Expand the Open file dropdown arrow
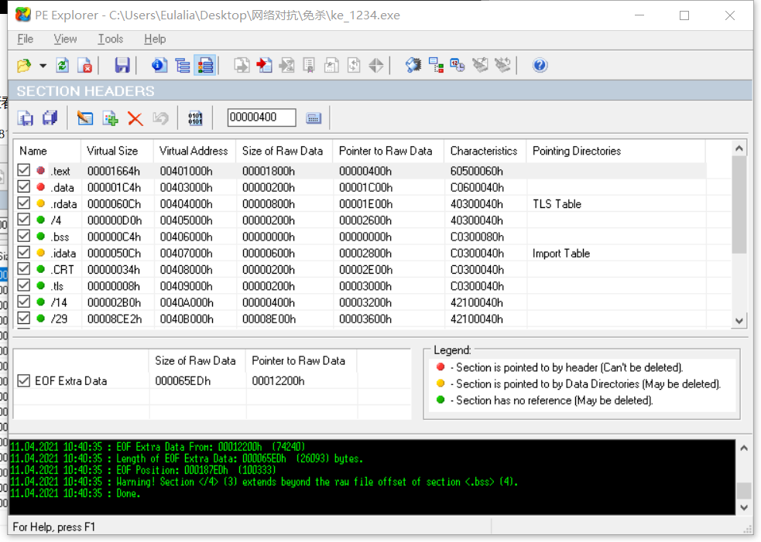Image resolution: width=761 pixels, height=542 pixels. 43,66
